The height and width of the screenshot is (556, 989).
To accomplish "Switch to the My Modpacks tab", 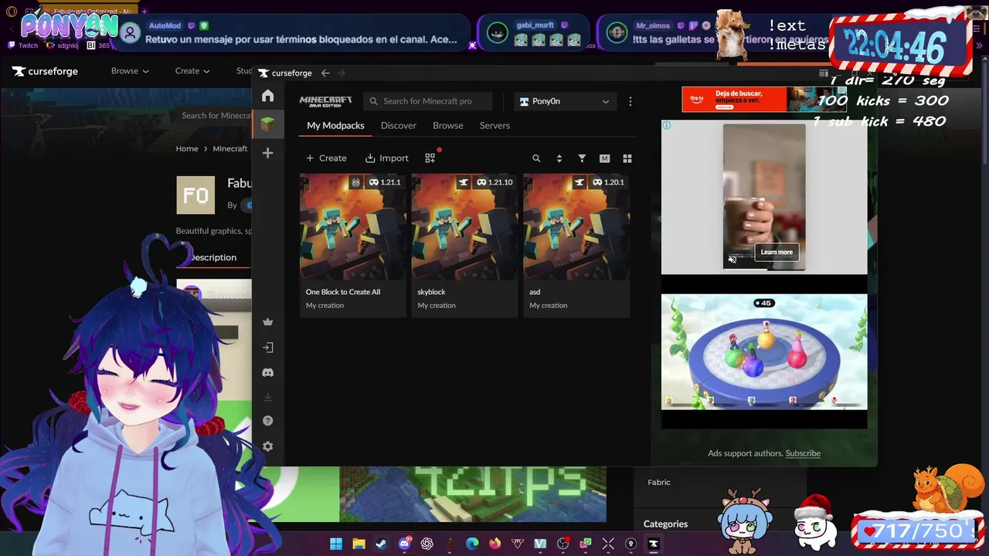I will coord(335,125).
